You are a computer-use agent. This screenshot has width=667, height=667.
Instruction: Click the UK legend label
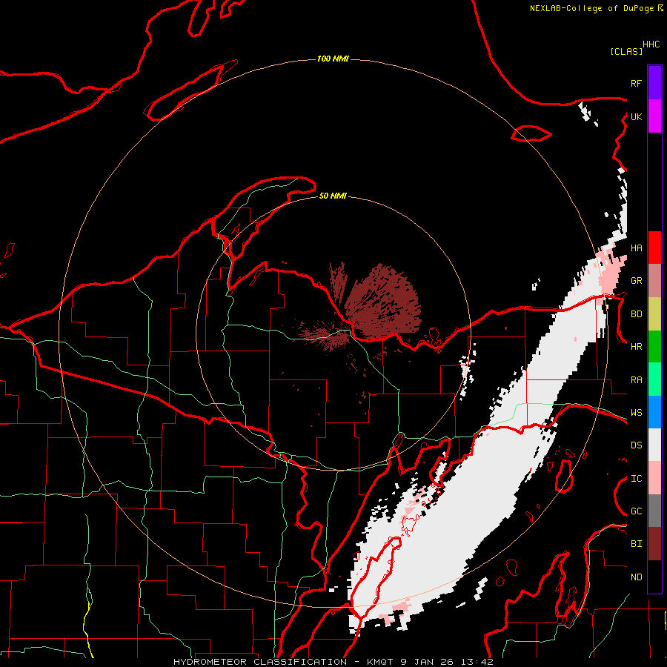coord(636,117)
